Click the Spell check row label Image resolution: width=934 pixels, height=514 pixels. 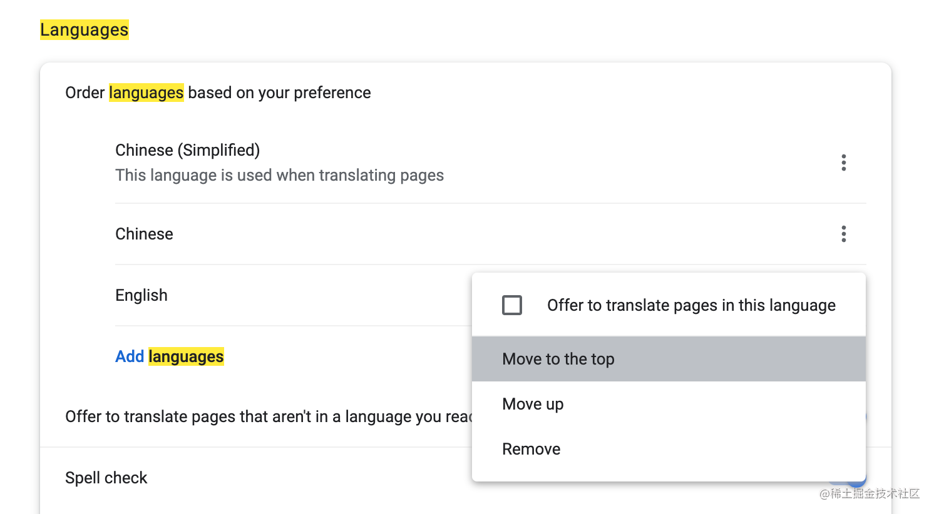point(106,478)
